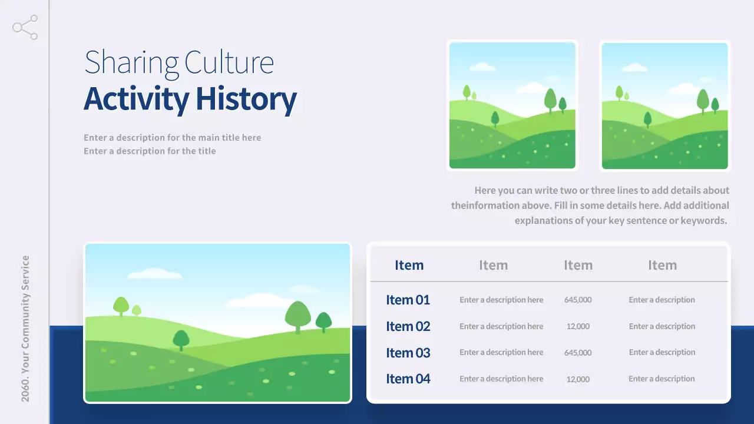This screenshot has width=754, height=424.
Task: Select "Enter a description here" in Item 02 row
Action: click(x=501, y=326)
